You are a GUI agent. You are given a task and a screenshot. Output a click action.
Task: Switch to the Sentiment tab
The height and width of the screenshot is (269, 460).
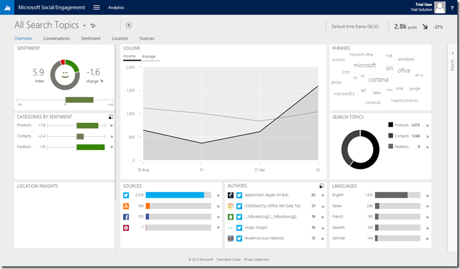click(x=91, y=39)
